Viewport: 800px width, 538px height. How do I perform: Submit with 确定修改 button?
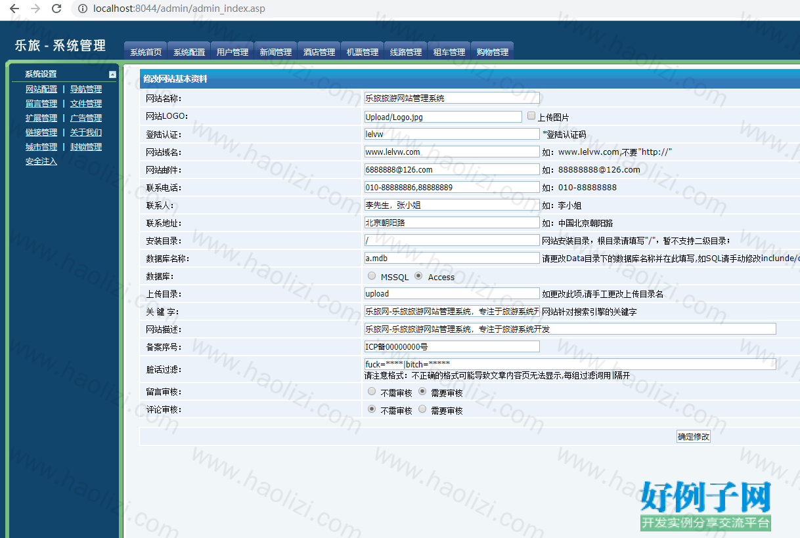coord(694,437)
